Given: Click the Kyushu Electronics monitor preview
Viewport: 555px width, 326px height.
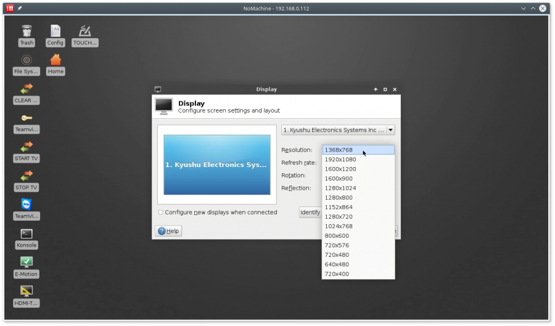Looking at the screenshot, I should coord(216,165).
